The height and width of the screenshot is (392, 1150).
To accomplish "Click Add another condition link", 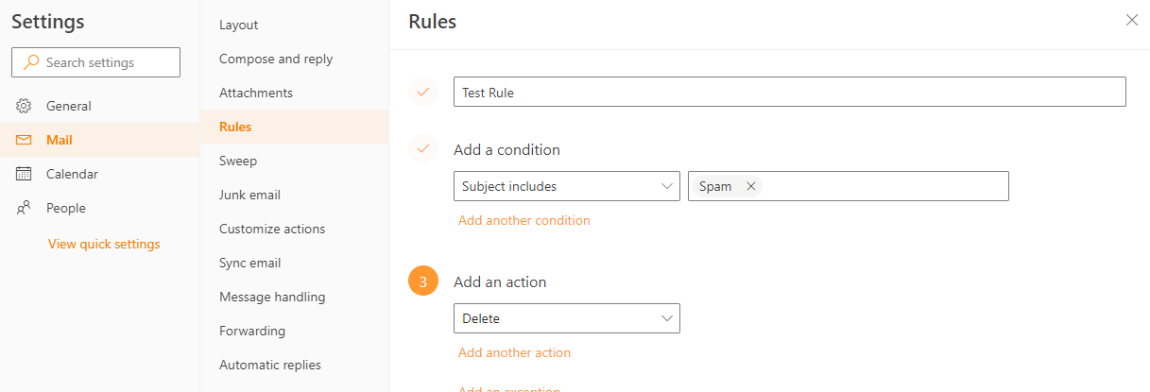I will (524, 220).
